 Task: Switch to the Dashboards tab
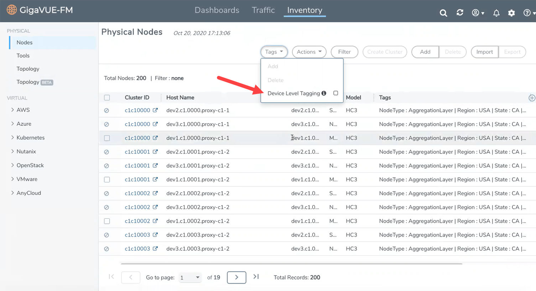(x=217, y=10)
